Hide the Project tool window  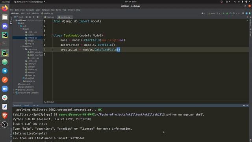click(41, 17)
